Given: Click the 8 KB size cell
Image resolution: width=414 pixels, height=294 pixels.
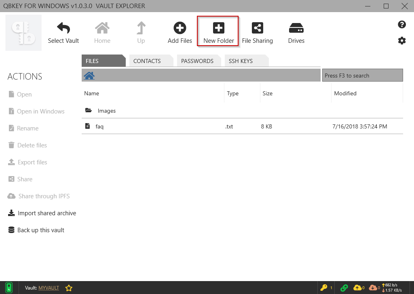Looking at the screenshot, I should tap(266, 126).
